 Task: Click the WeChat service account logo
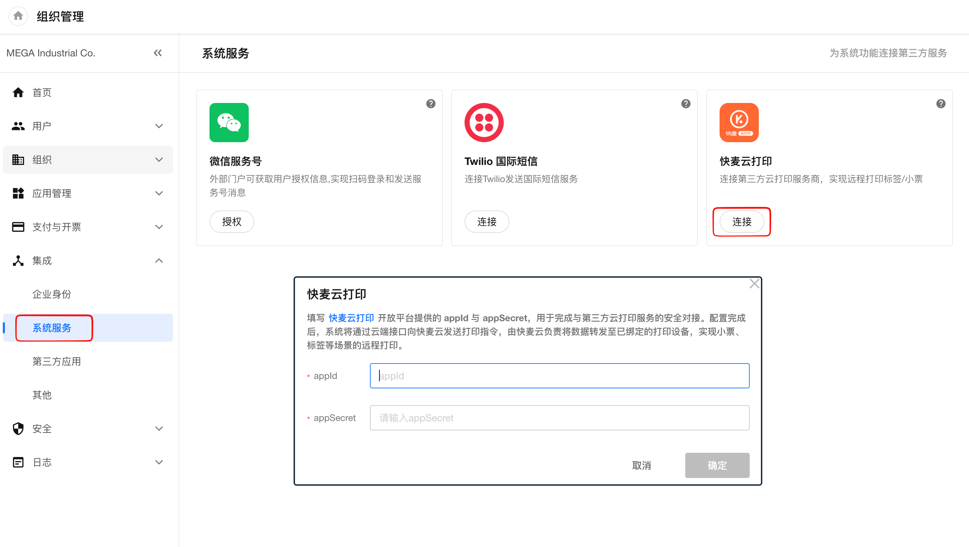pyautogui.click(x=229, y=123)
